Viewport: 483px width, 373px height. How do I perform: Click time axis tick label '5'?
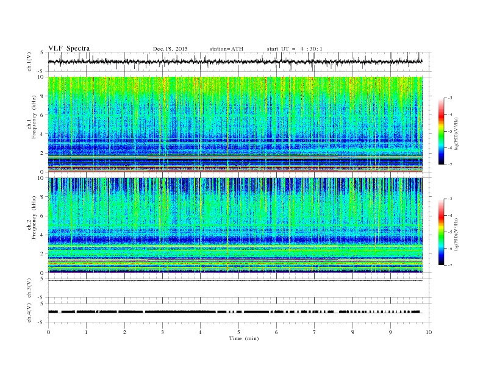tap(238, 332)
